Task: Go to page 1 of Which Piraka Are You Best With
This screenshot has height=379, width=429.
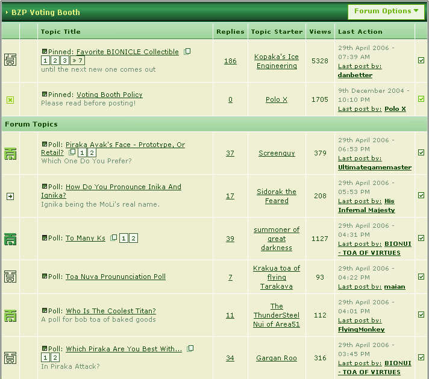Action: tap(45, 357)
